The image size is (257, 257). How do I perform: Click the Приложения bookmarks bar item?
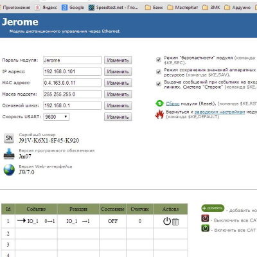[15, 8]
